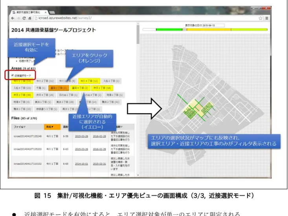
Task: Select area 今川4丁目 (12)
Action: coord(89,81)
